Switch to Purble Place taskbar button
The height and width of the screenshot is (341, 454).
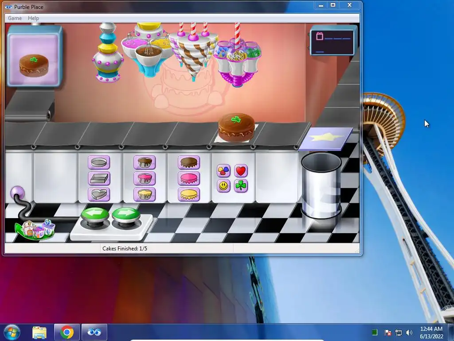[94, 332]
